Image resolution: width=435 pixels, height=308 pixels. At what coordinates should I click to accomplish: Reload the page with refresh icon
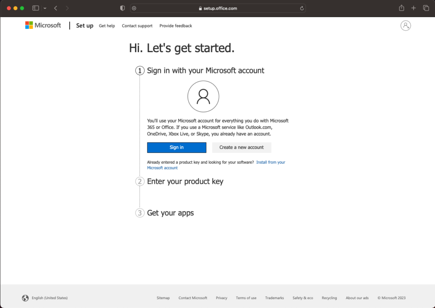click(302, 8)
